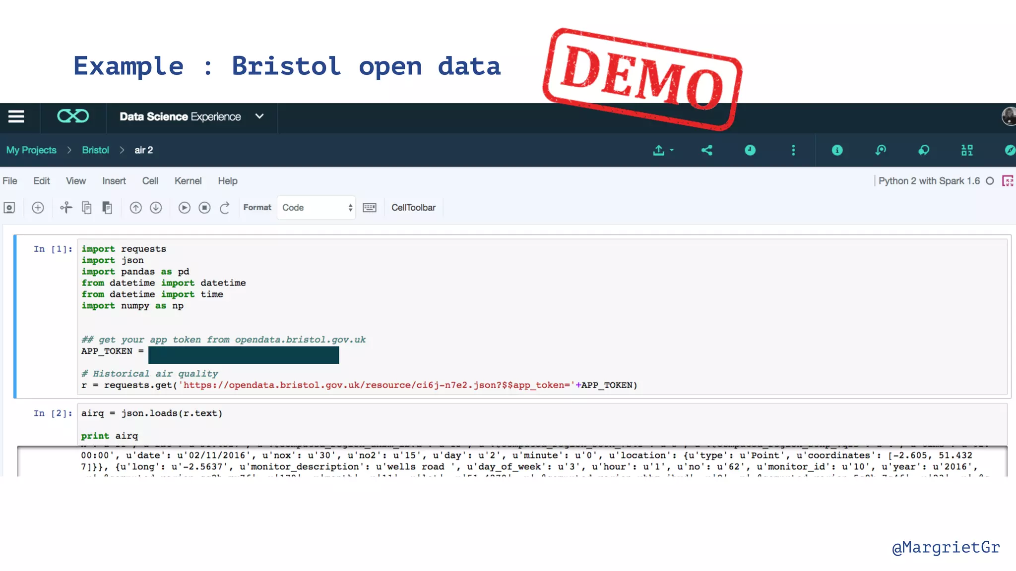Click inside the In [2] code cell
This screenshot has width=1016, height=571.
[x=542, y=424]
